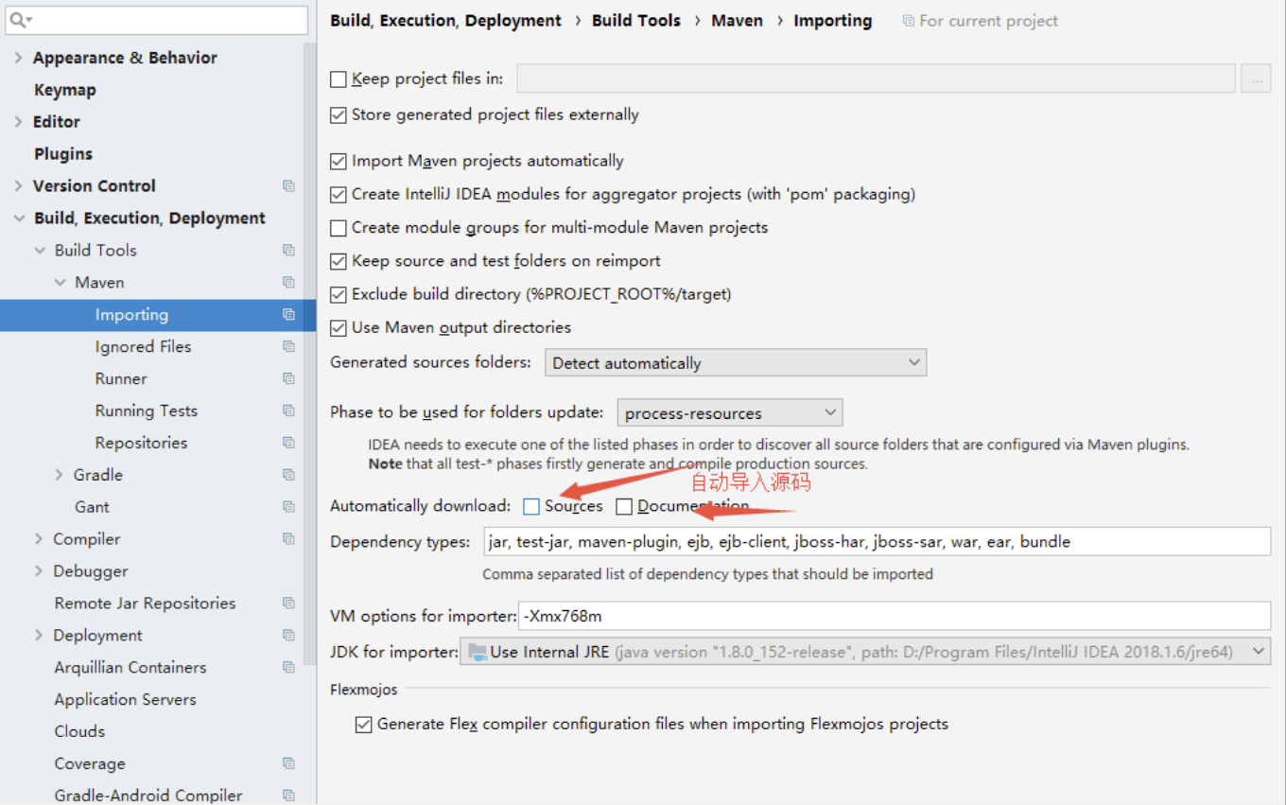Toggle 'Keep project files in' checkbox
Viewport: 1286px width, 805px height.
339,79
